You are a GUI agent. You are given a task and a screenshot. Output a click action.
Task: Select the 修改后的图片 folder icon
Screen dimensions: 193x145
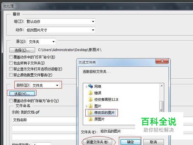click(91, 113)
